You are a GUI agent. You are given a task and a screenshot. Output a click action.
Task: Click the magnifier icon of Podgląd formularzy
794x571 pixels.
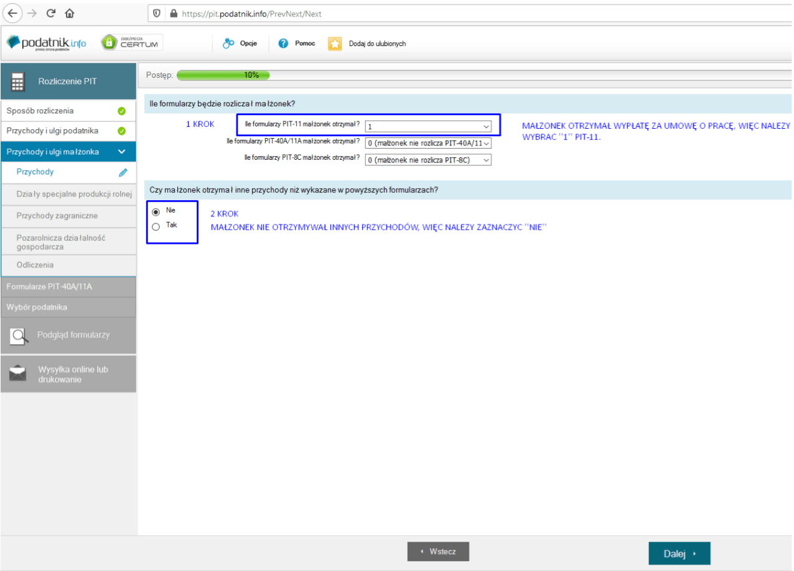pyautogui.click(x=20, y=336)
